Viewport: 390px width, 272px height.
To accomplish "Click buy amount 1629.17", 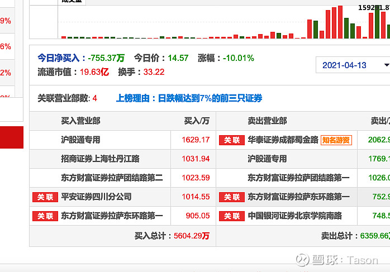I will 196,140.
